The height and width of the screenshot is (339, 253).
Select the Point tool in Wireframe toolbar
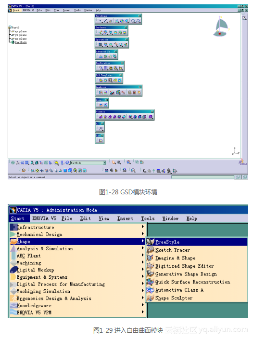coord(101,21)
